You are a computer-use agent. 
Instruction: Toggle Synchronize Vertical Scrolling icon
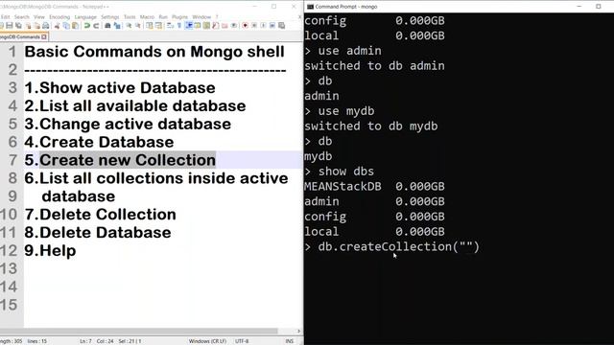pos(150,26)
